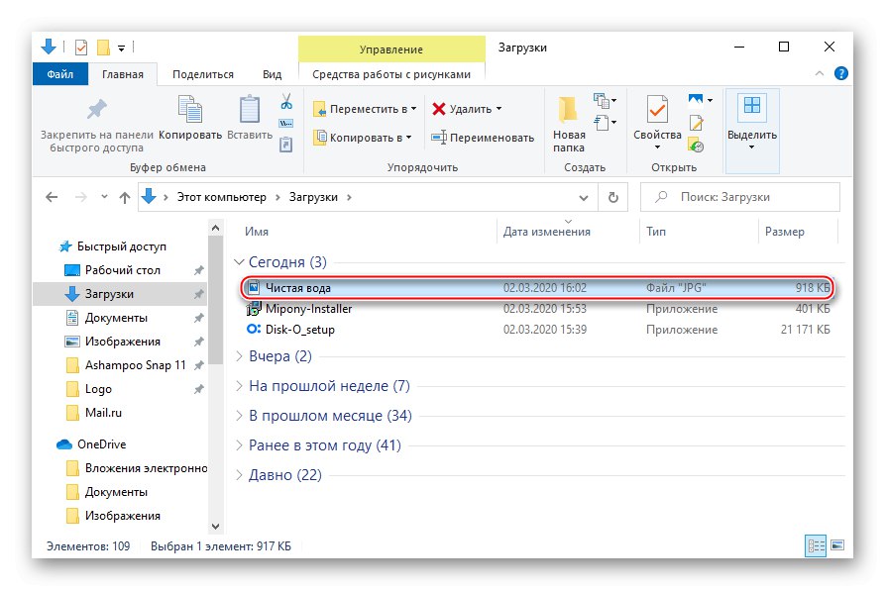Click the Edit pencil icon in the Open group

696,123
